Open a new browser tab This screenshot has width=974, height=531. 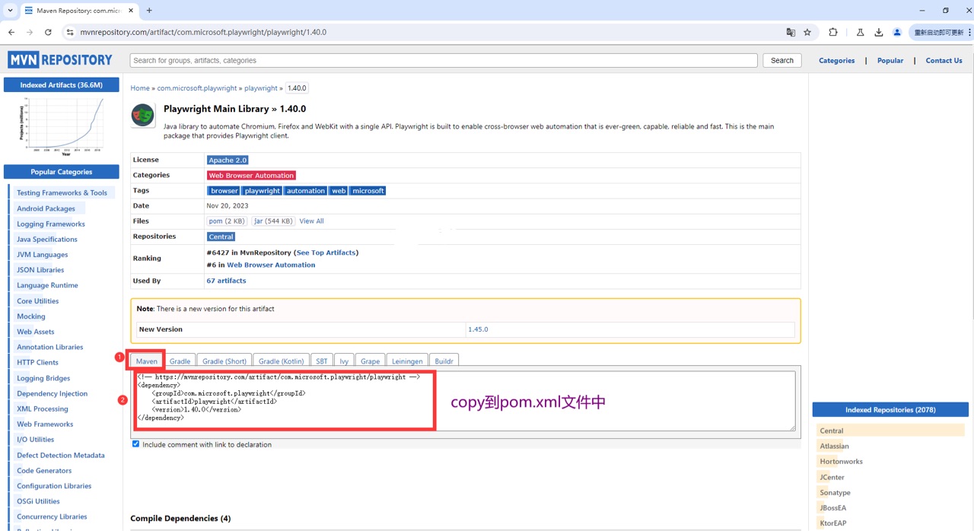(149, 11)
